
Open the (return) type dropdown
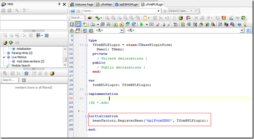[191, 11]
